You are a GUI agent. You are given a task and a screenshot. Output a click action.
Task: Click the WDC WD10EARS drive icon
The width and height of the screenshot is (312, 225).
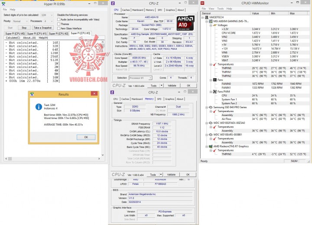211,135
